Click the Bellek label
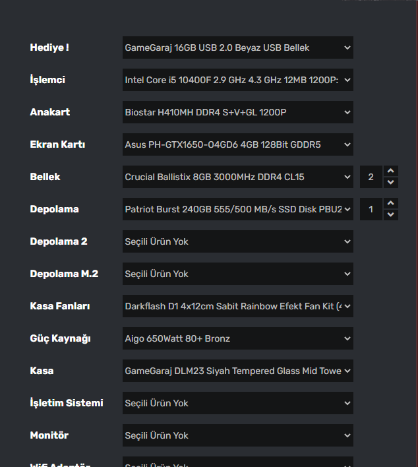This screenshot has width=418, height=467. point(45,177)
